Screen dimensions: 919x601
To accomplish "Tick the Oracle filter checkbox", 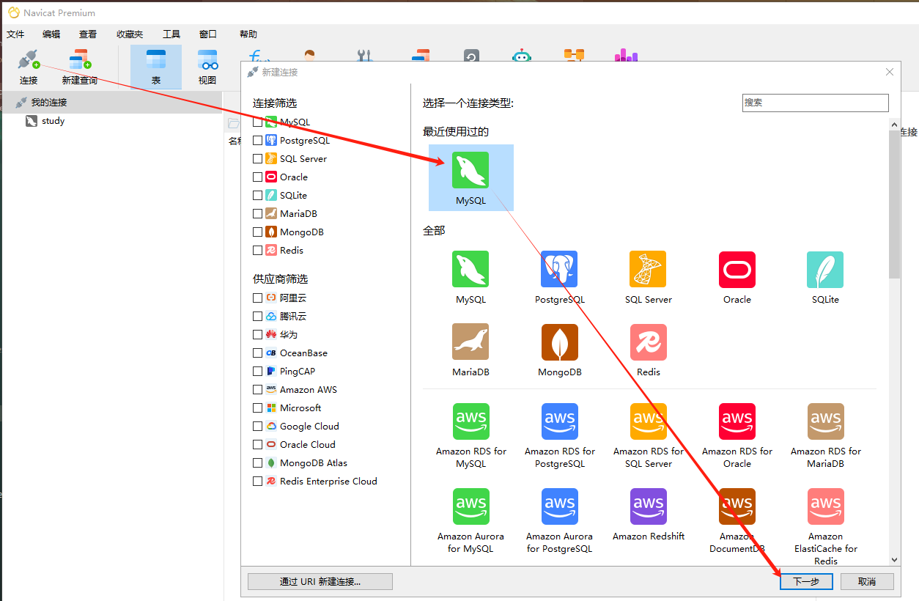I will coord(257,177).
